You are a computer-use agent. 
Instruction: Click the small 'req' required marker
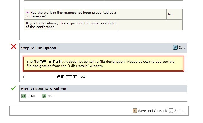tap(27, 12)
